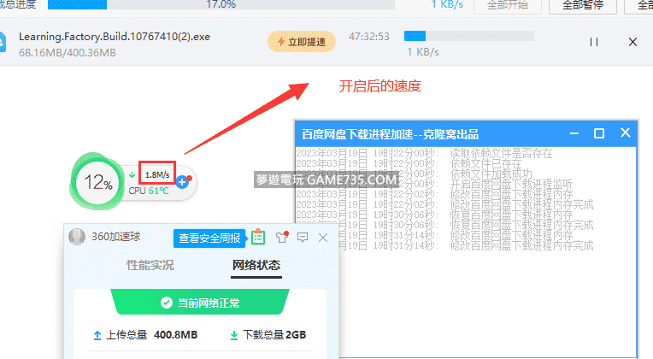Click the 当前网络正常 status banner
This screenshot has height=359, width=653.
pos(200,303)
